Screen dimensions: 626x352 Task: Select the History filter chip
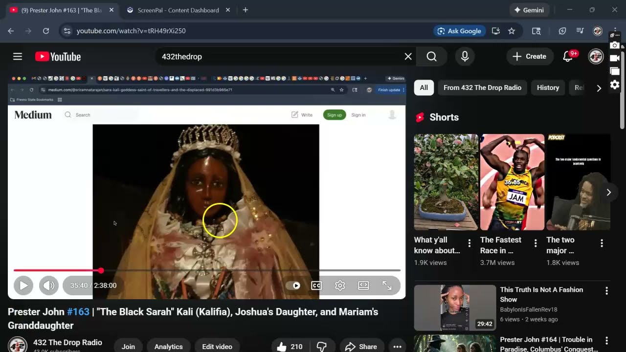[x=548, y=88]
